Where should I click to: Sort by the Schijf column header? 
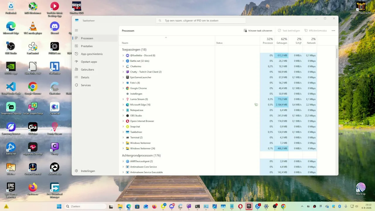pyautogui.click(x=295, y=41)
